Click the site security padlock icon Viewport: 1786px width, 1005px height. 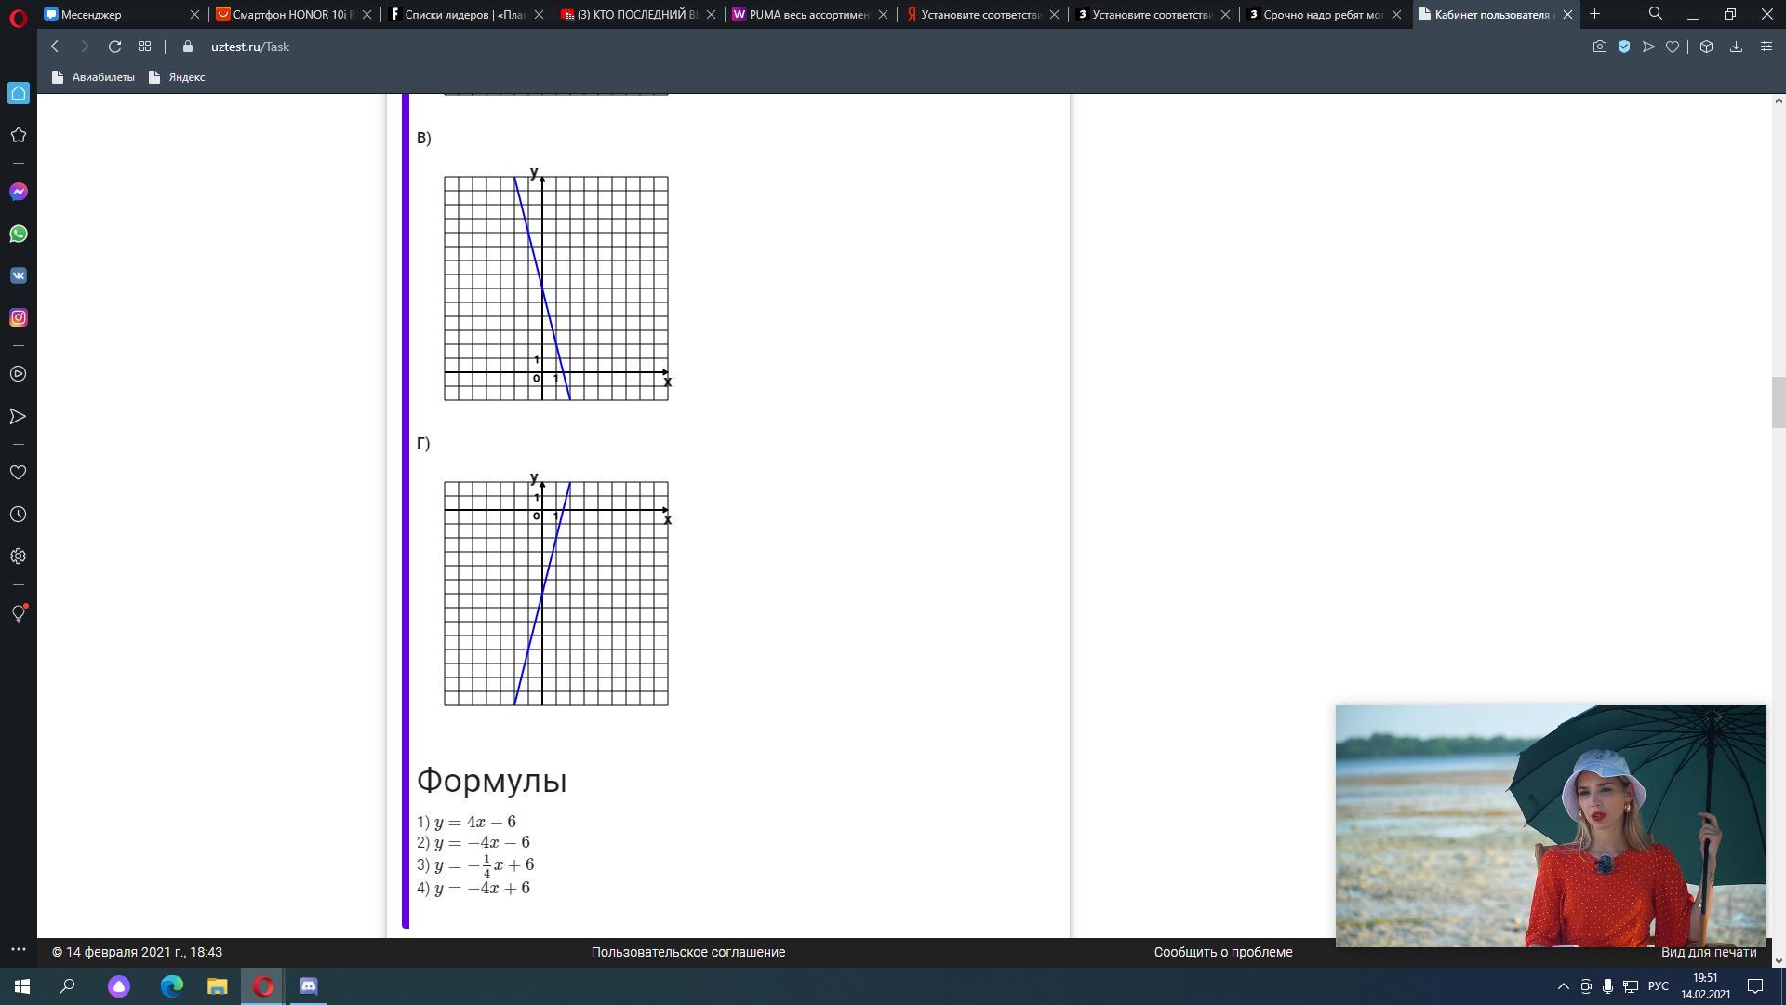[188, 47]
